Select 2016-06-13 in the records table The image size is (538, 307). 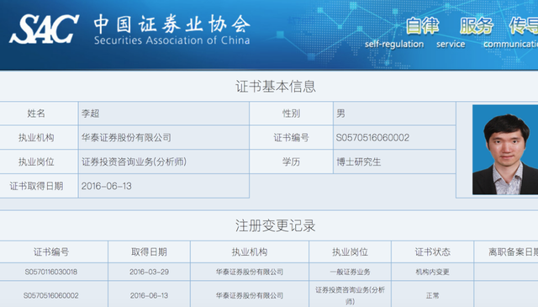149,296
